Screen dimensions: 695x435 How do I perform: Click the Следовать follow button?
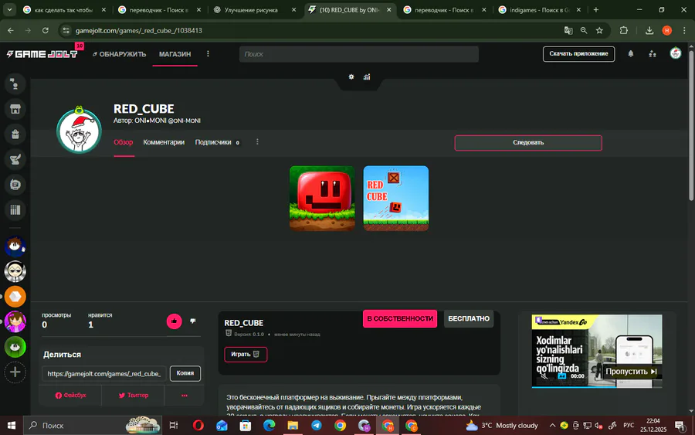[528, 143]
